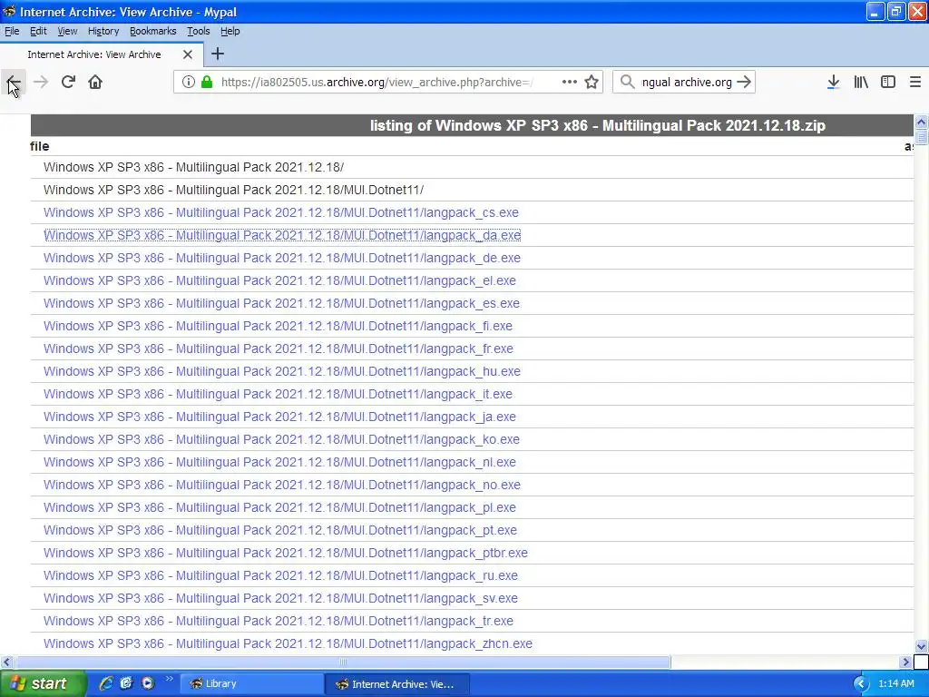Close the Internet Archive tab
Viewport: 929px width, 697px height.
click(188, 54)
